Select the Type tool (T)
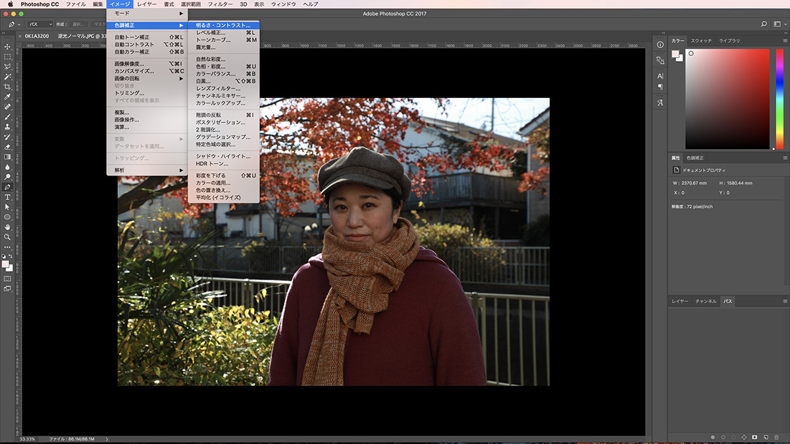 [x=7, y=197]
